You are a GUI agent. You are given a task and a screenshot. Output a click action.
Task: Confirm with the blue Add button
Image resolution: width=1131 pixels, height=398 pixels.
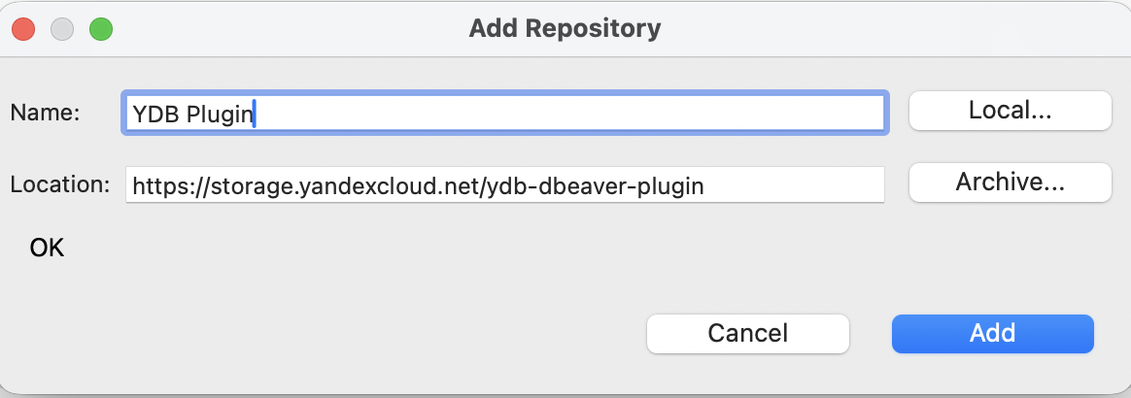[x=992, y=333]
